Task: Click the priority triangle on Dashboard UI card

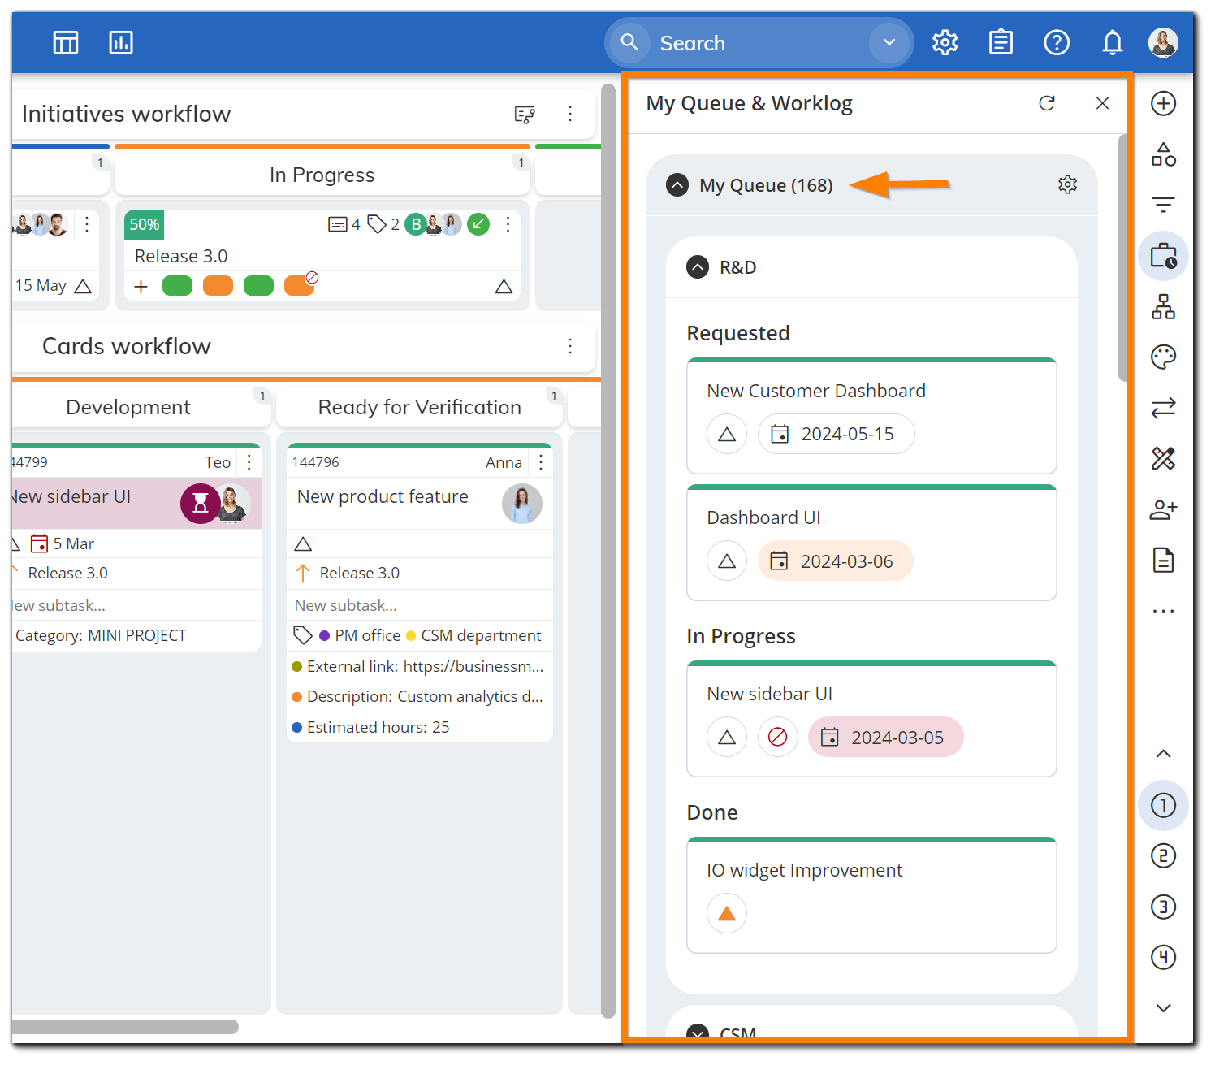Action: (726, 561)
